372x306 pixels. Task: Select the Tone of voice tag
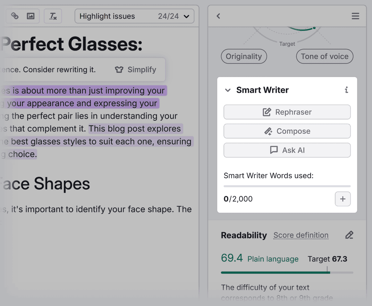pyautogui.click(x=324, y=56)
